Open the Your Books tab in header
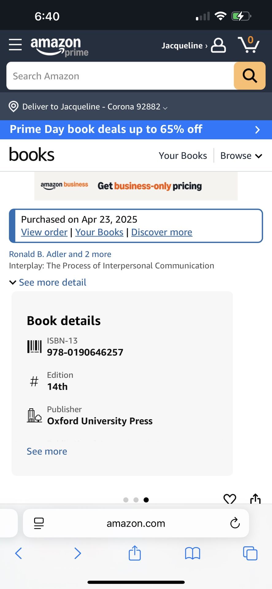Viewport: 272px width, 589px height. (183, 156)
